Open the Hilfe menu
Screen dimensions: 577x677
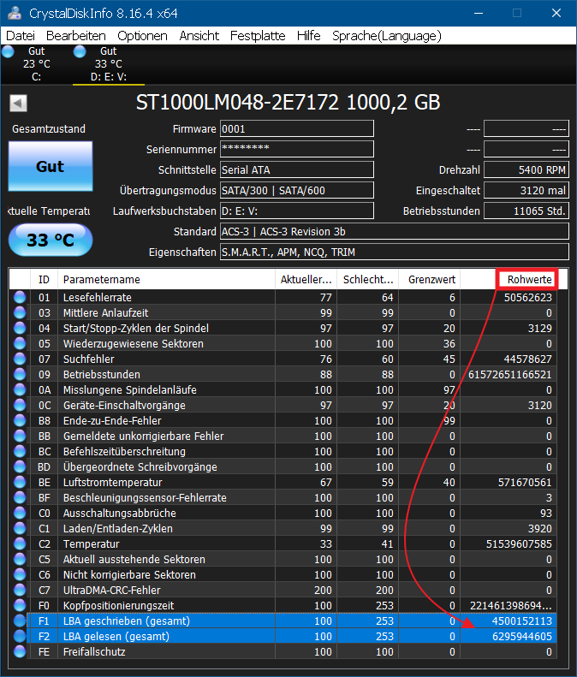(309, 36)
